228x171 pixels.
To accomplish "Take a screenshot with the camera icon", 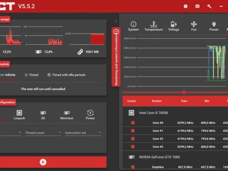I will tap(197, 6).
